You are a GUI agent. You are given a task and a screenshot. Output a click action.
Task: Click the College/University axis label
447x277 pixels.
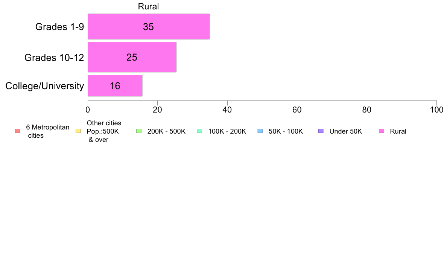coord(45,86)
